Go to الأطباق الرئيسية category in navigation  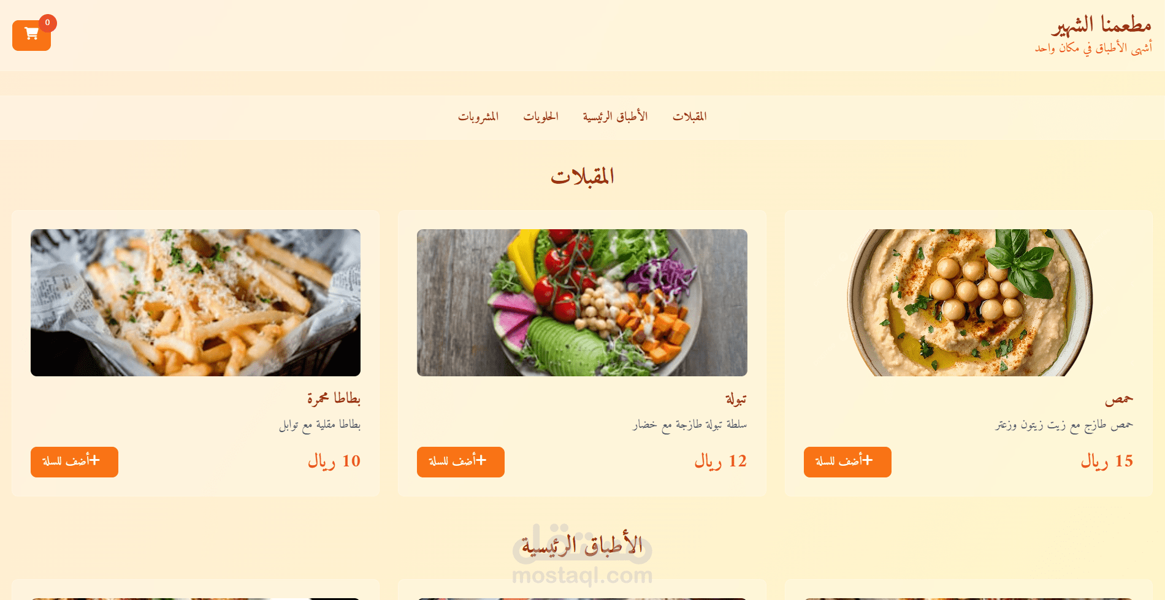pos(615,116)
